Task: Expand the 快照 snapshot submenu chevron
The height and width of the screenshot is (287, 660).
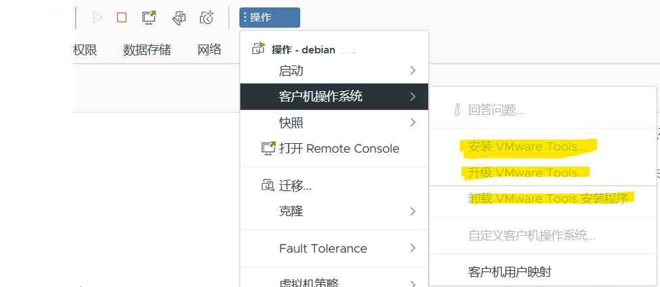Action: pos(413,123)
